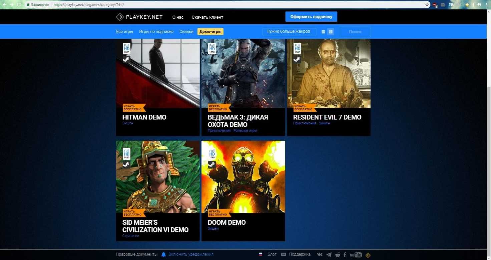Open the Facebook icon in footer
This screenshot has height=260, width=491.
345,255
